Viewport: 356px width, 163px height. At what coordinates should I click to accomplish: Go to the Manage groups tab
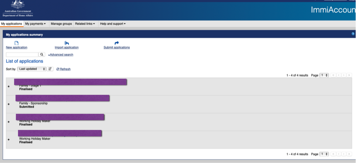point(61,24)
